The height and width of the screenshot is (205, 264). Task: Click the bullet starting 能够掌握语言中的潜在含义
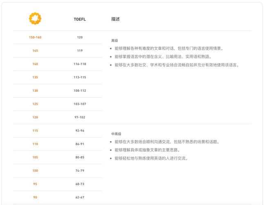(163, 57)
